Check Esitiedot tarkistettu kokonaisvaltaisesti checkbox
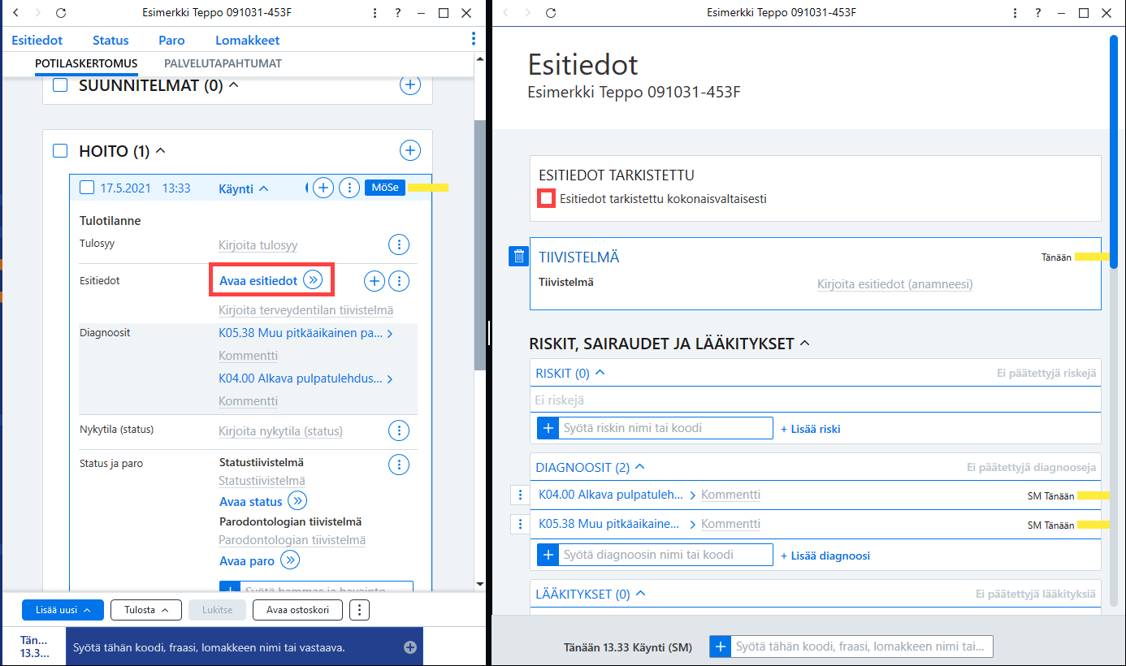Viewport: 1126px width, 666px height. click(x=548, y=198)
